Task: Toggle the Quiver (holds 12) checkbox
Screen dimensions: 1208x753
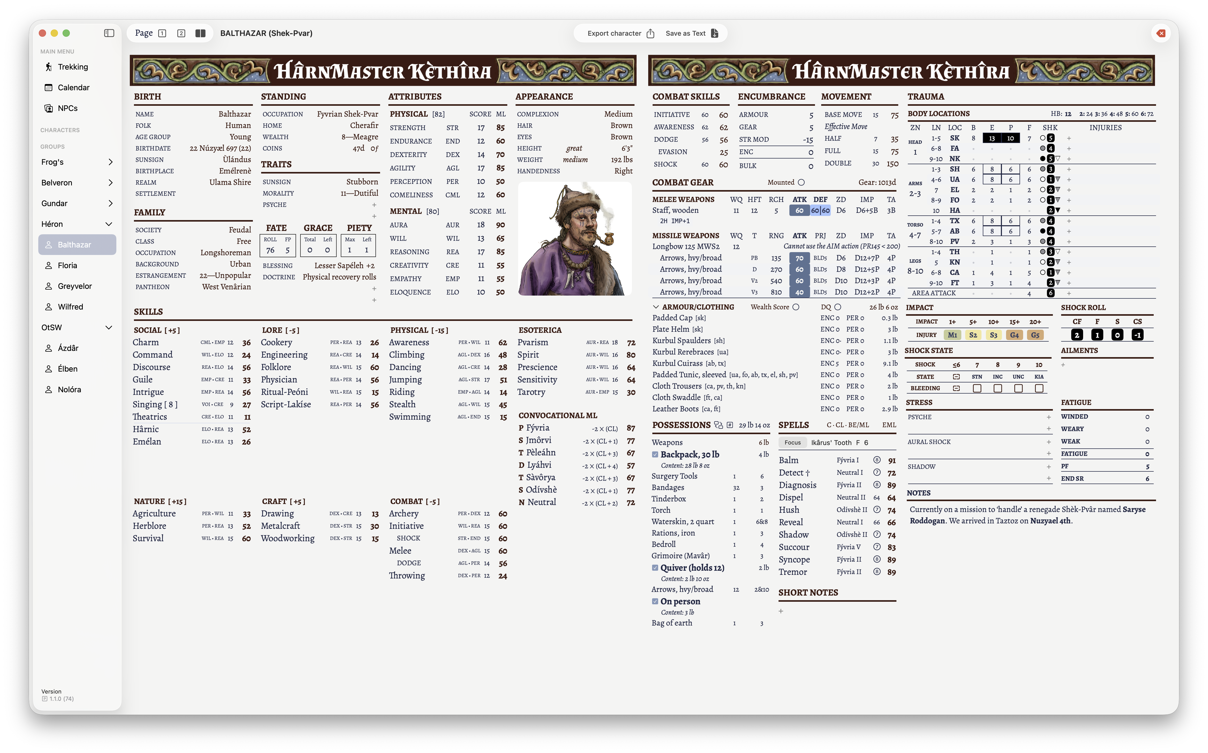Action: 655,568
